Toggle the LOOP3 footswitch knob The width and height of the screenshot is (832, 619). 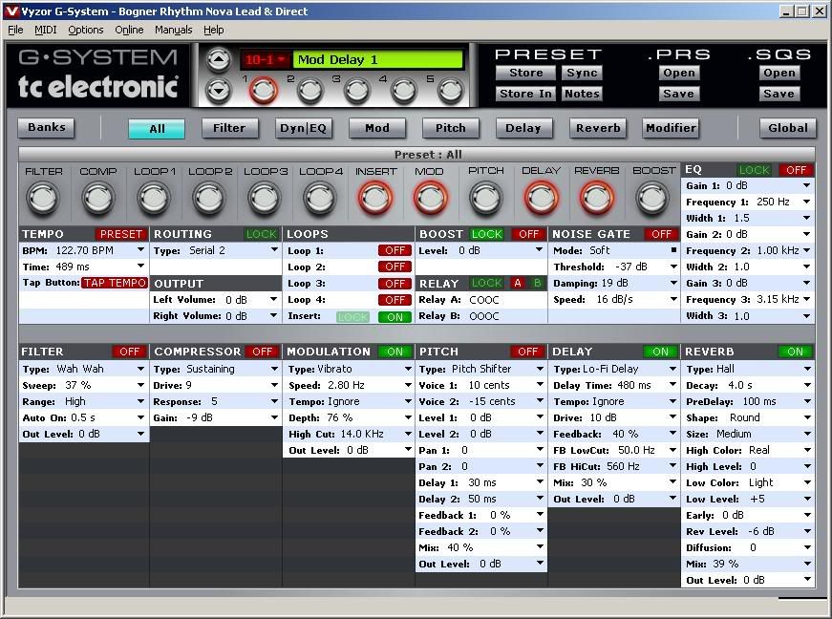point(265,198)
